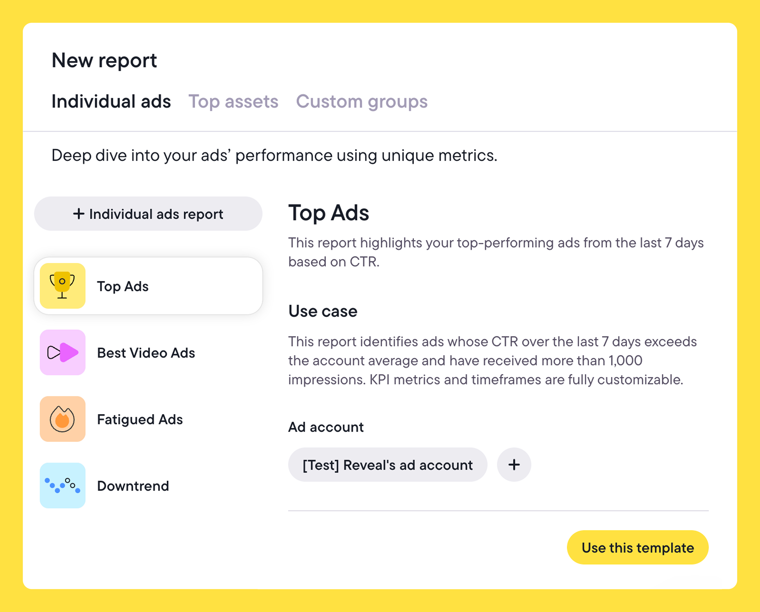Switch to the Top assets tab

(x=233, y=101)
